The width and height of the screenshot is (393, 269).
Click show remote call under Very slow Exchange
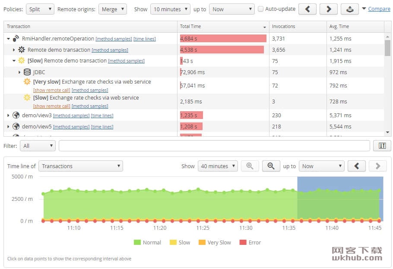[52, 90]
